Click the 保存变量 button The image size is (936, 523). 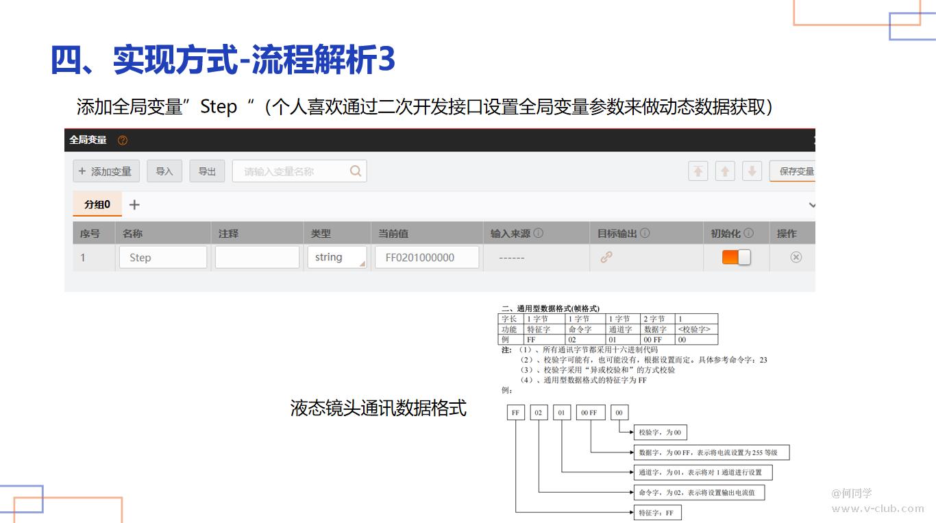pyautogui.click(x=793, y=171)
